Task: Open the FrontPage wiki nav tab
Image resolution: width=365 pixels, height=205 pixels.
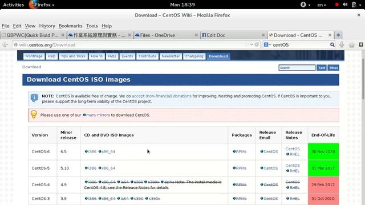Action: point(34,56)
